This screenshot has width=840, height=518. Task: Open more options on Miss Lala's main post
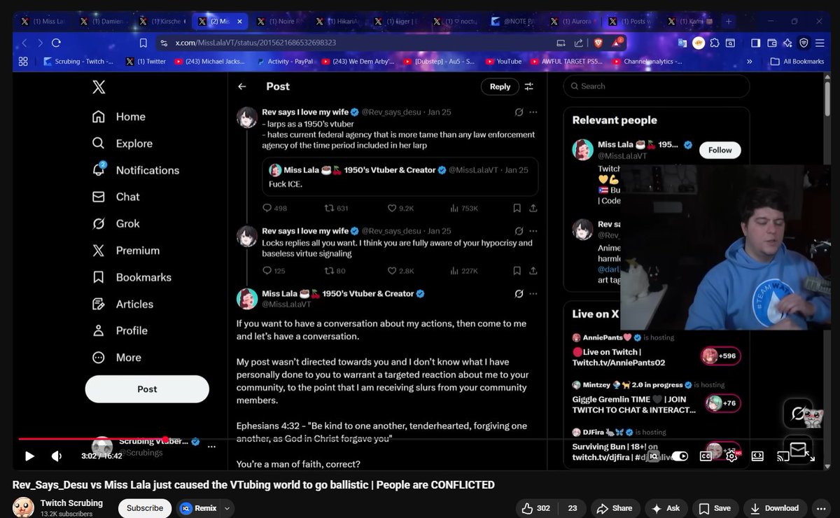click(x=533, y=294)
